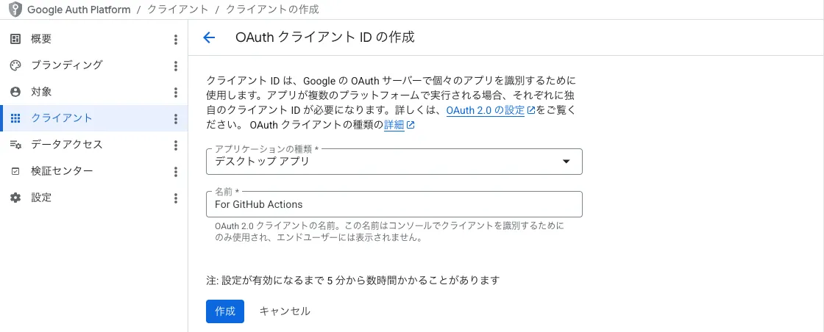Click the 設定 gear icon
This screenshot has height=332, width=824.
pos(15,198)
